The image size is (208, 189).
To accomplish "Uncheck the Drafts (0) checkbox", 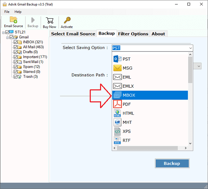I will (x=15, y=52).
